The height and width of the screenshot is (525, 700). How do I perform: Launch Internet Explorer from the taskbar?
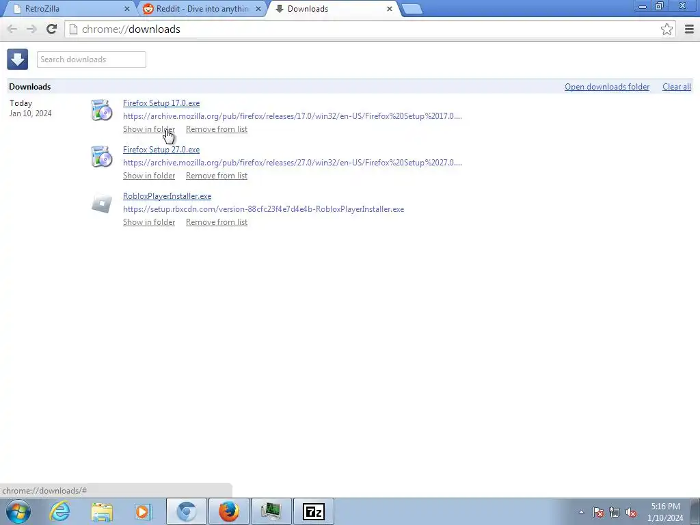pos(60,511)
